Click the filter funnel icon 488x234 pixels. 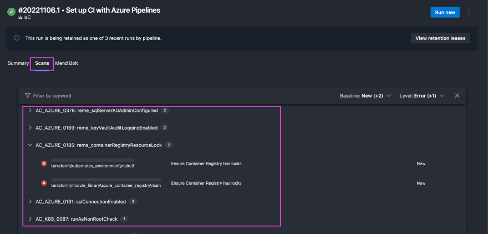(x=28, y=95)
